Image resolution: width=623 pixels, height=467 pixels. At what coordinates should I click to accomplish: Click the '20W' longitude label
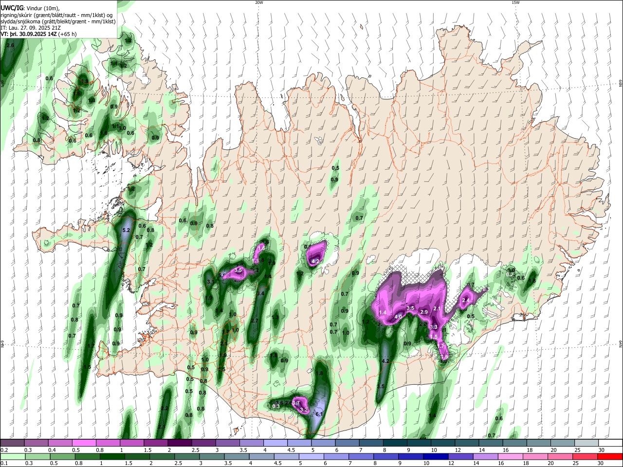pos(259,2)
